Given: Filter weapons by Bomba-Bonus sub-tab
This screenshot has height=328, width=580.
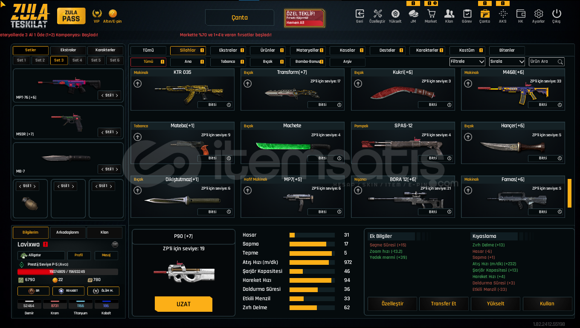Looking at the screenshot, I should click(x=307, y=62).
